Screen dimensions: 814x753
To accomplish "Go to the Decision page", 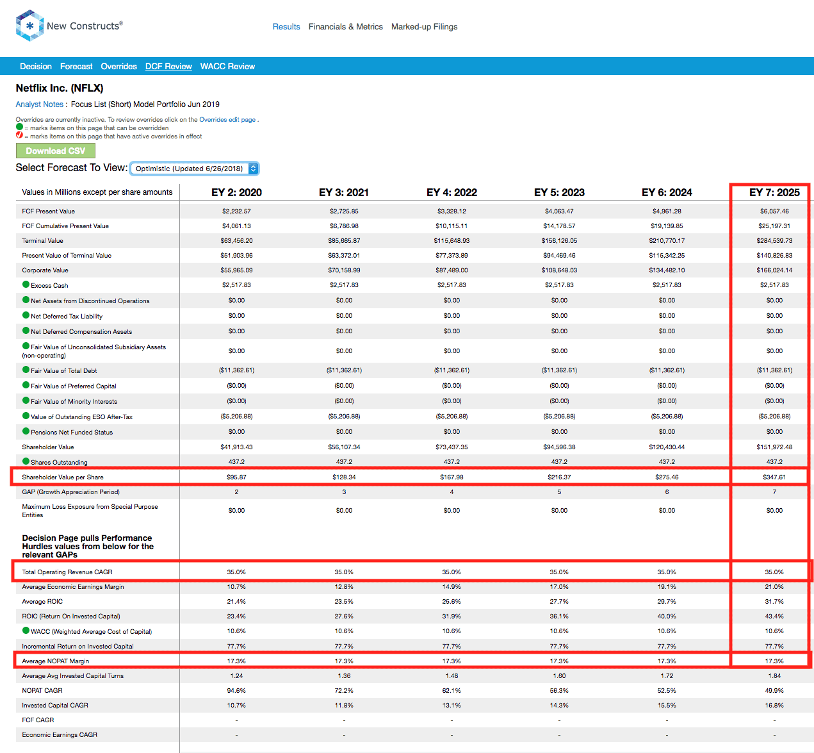I will 36,67.
